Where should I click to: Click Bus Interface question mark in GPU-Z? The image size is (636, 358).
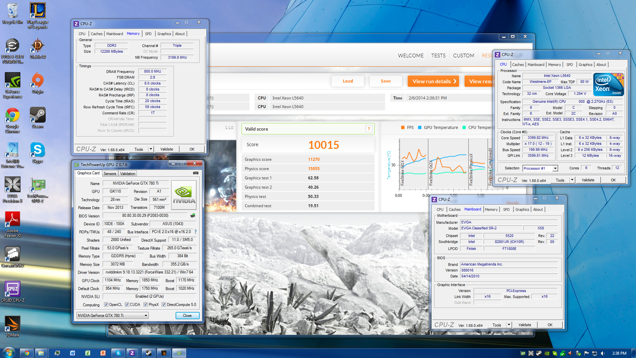coord(195,232)
